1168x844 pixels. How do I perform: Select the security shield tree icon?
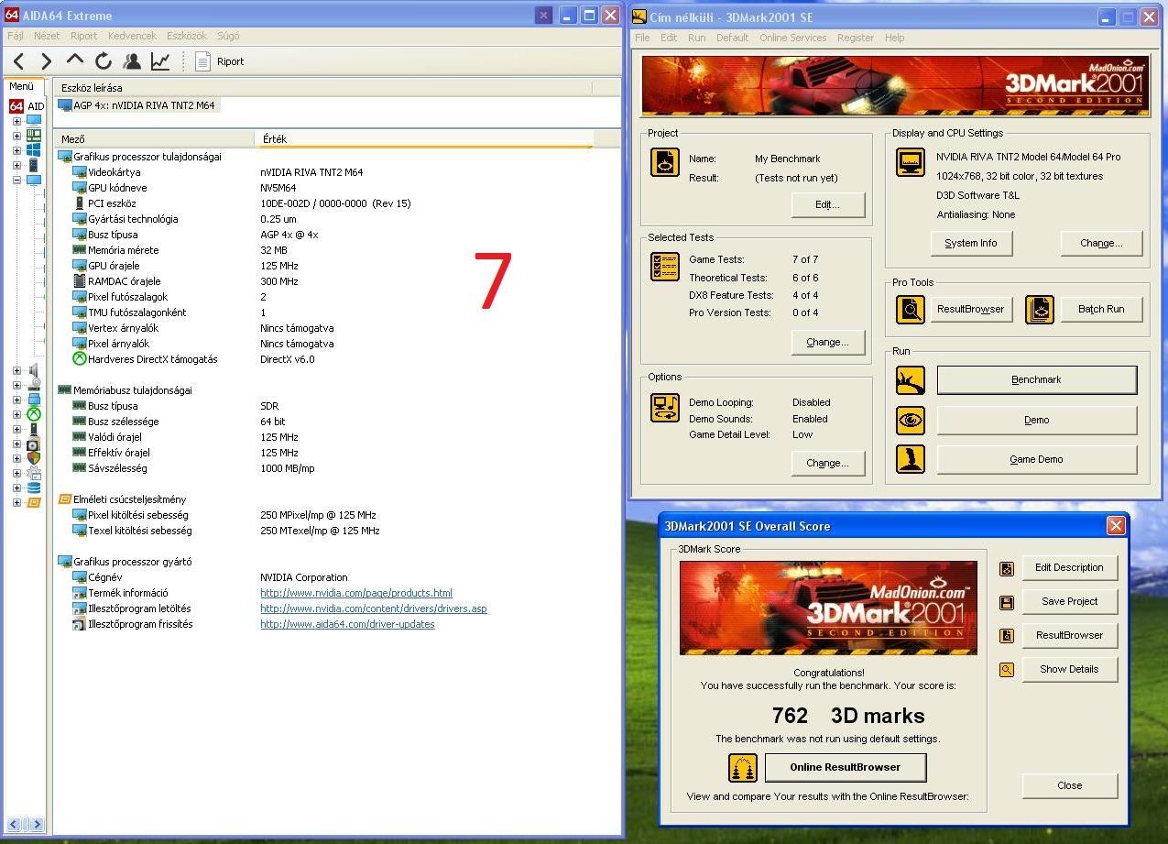[34, 458]
